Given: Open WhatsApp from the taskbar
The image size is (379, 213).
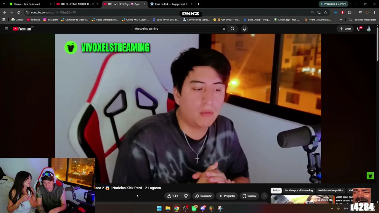Looking at the screenshot, I should (194, 208).
